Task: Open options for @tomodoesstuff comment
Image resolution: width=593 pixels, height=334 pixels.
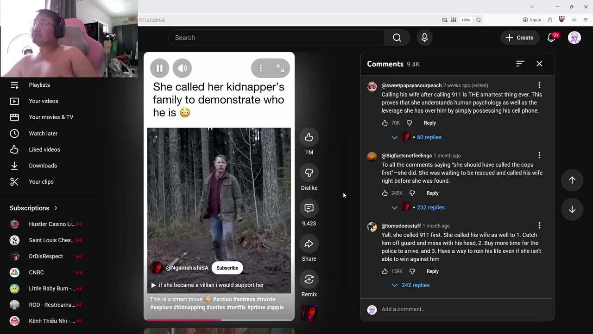Action: click(x=539, y=225)
